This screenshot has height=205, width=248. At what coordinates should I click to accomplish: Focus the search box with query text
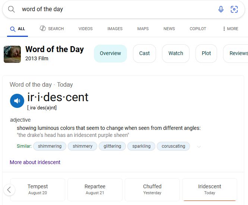point(112,9)
